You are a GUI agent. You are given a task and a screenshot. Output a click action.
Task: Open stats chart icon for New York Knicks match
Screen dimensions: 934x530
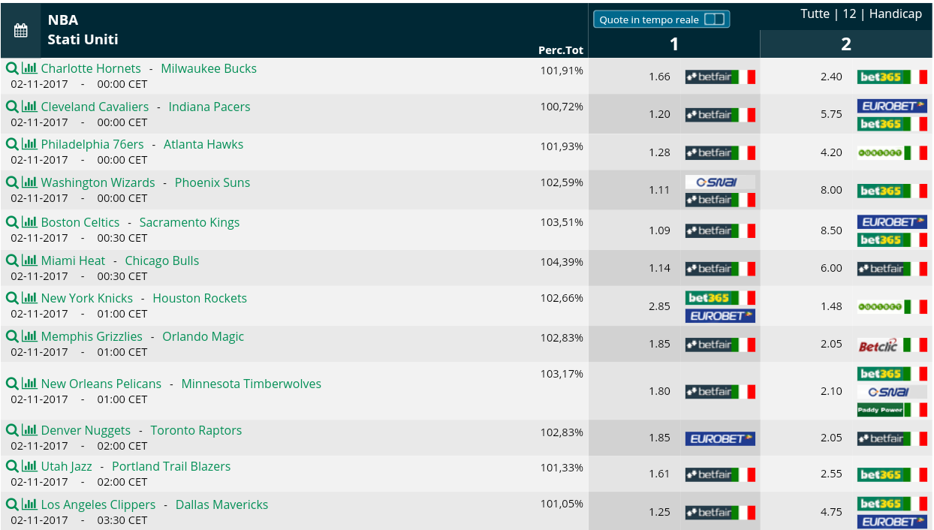(x=29, y=298)
